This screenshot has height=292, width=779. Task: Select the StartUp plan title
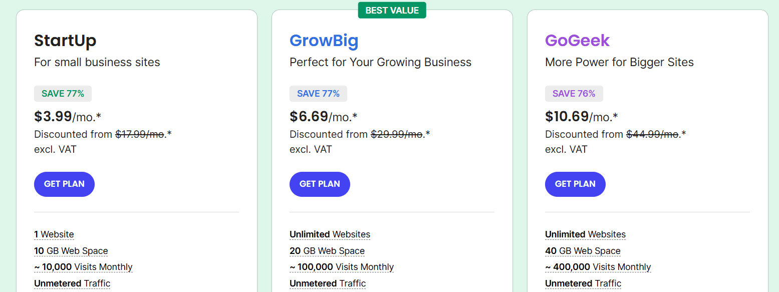(65, 41)
